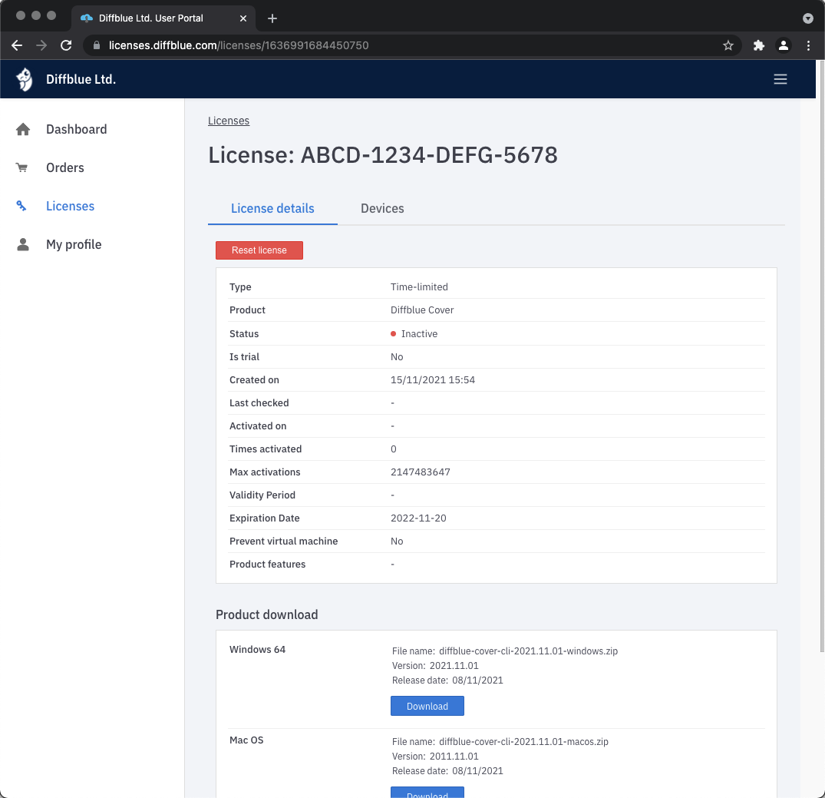Open the browser profile avatar menu
The height and width of the screenshot is (798, 825).
pos(784,45)
